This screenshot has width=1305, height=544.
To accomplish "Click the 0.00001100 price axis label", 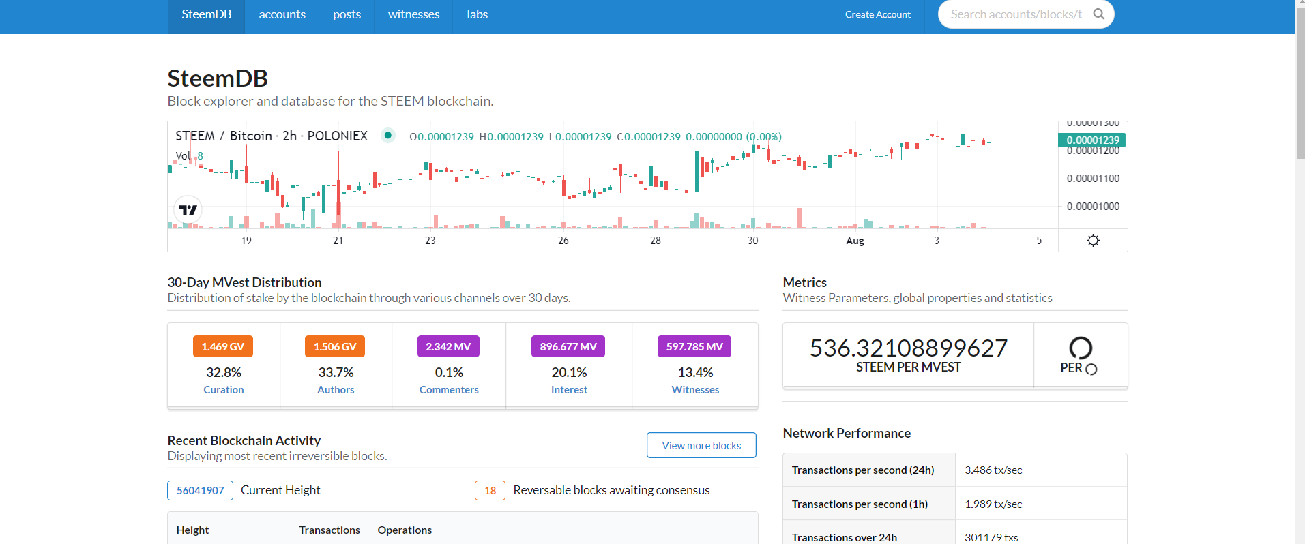I will click(1093, 179).
